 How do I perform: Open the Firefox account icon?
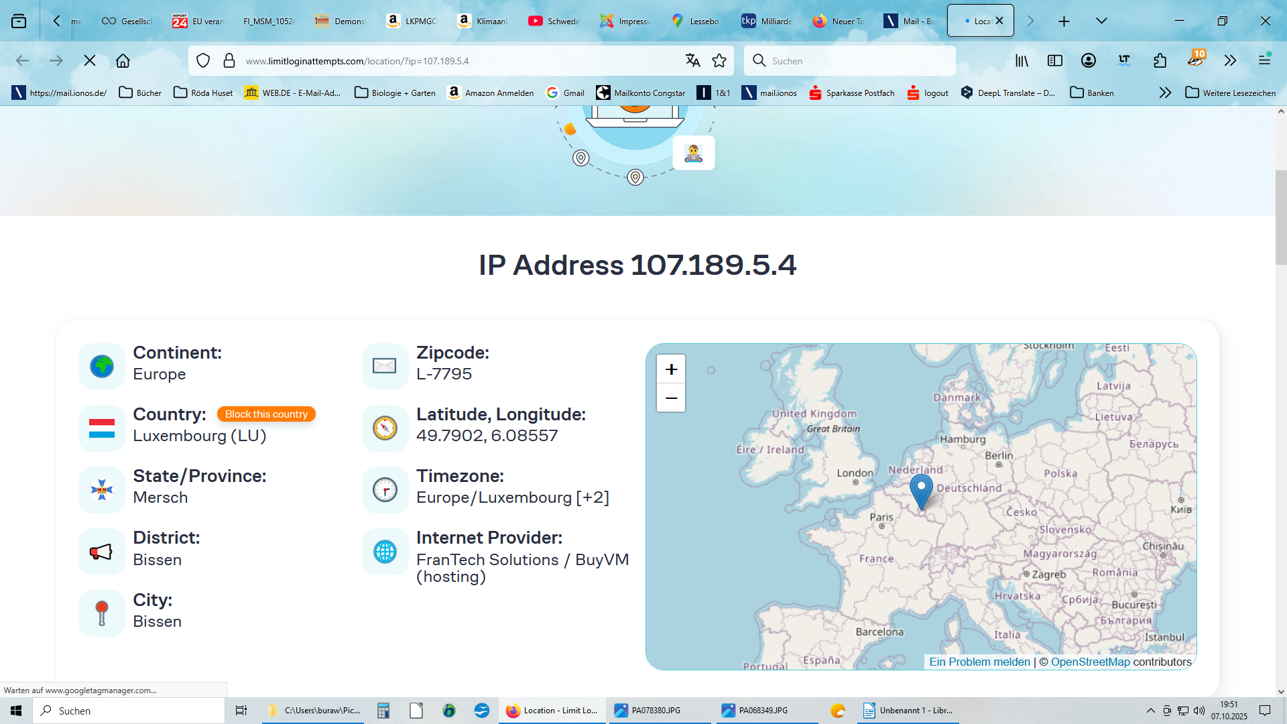point(1089,61)
